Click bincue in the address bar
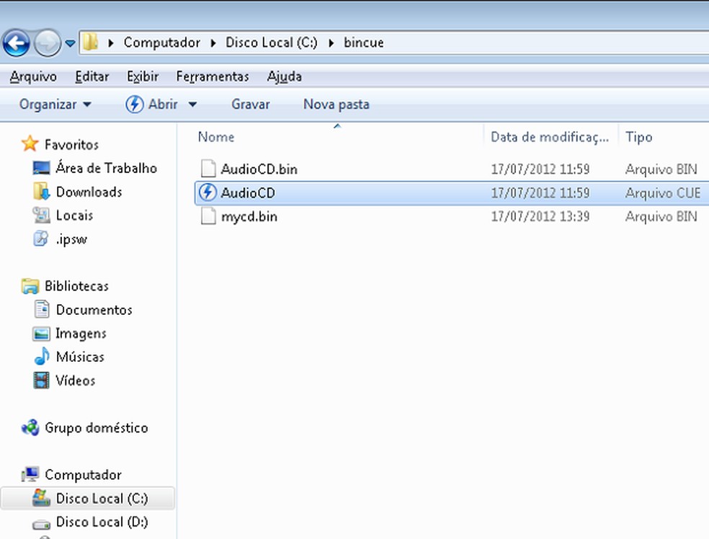 click(364, 42)
